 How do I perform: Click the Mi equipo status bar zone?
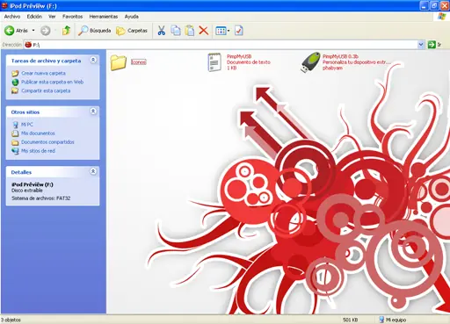(x=393, y=320)
